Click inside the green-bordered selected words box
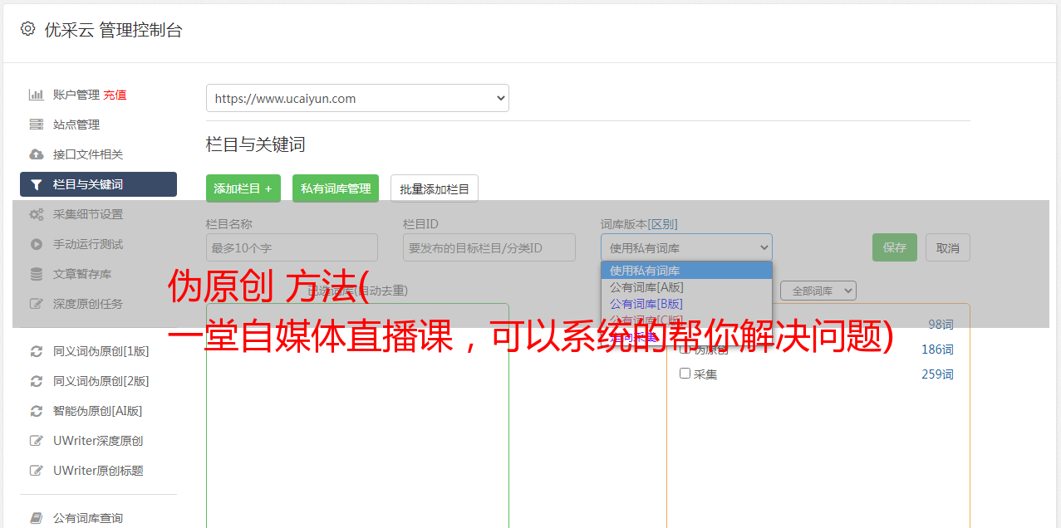Screen dimensions: 1061x528 click(x=357, y=415)
